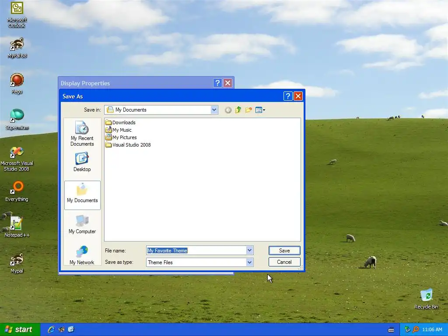Click the Everything search tray icon
The width and height of the screenshot is (448, 336).
416,329
